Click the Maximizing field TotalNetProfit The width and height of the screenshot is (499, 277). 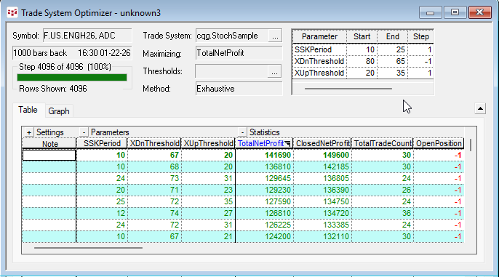tap(239, 53)
